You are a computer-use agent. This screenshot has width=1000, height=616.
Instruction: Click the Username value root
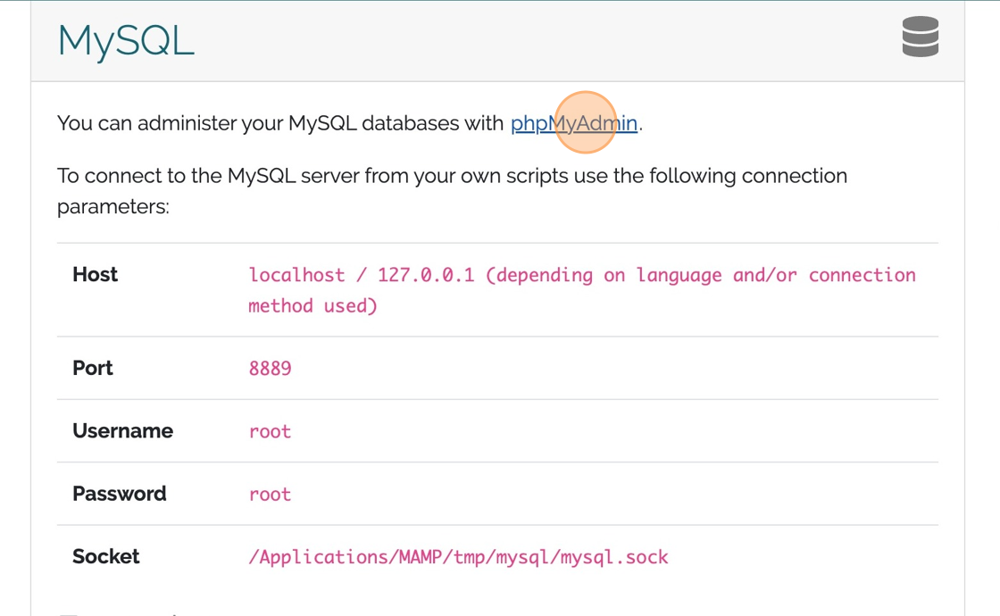click(x=270, y=431)
